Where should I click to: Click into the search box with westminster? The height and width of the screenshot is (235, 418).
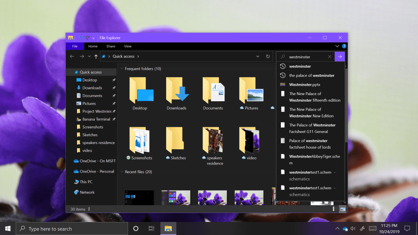pos(305,57)
